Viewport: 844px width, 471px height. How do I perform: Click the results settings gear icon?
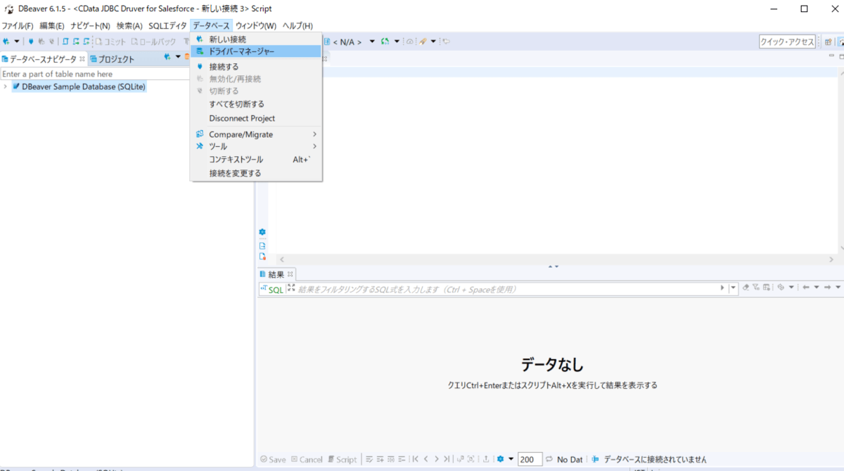point(501,459)
